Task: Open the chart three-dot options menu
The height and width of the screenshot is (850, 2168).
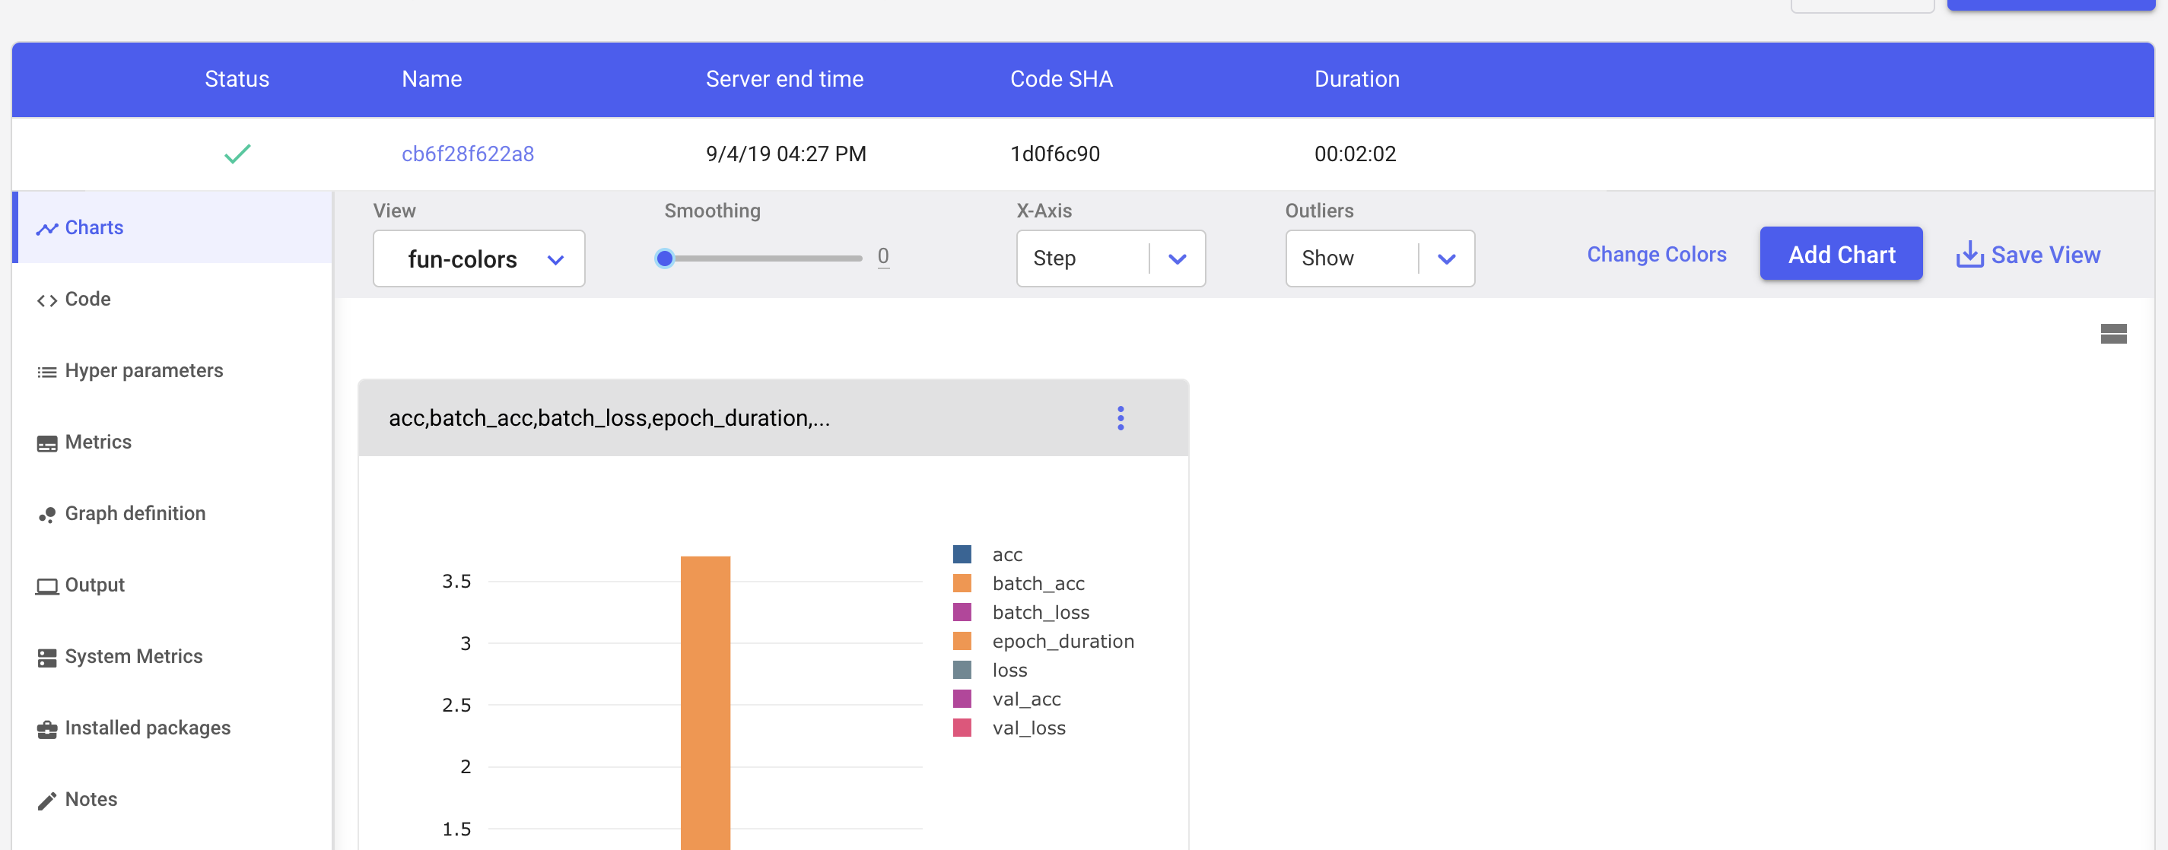Action: 1121,418
